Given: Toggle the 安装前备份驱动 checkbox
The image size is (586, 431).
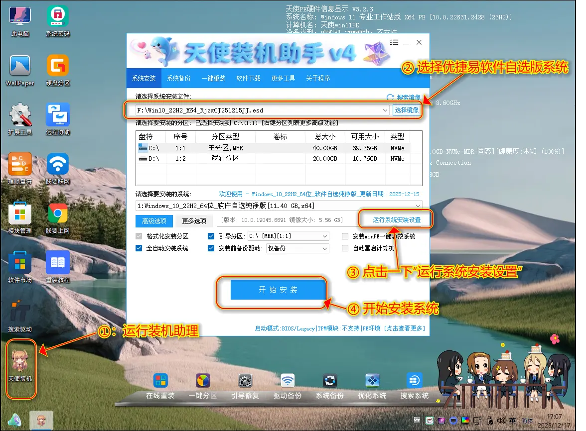Looking at the screenshot, I should tap(211, 248).
